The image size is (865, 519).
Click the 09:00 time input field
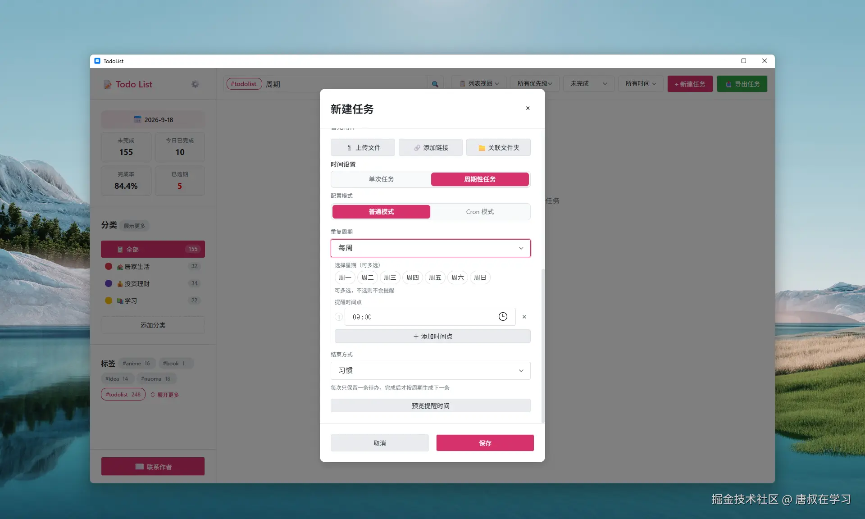point(430,317)
